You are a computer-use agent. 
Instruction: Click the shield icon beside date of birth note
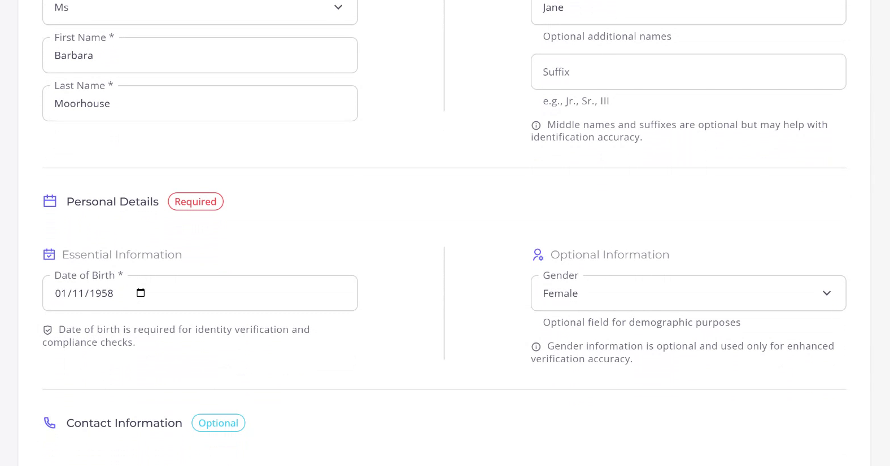point(47,330)
